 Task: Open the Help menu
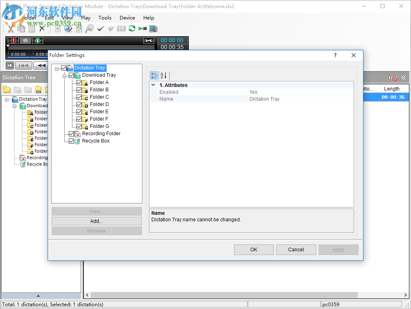(149, 18)
